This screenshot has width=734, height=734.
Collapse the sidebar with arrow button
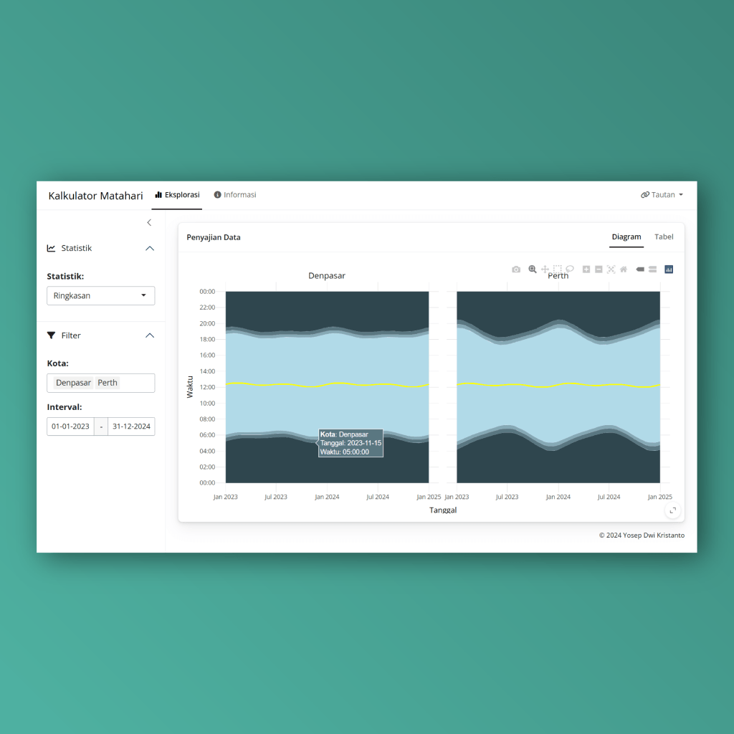[149, 222]
